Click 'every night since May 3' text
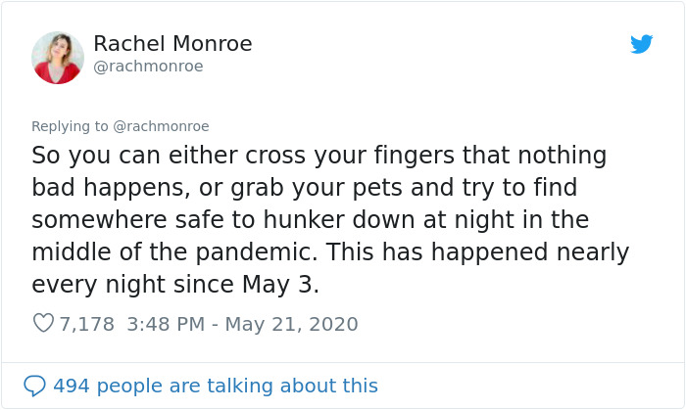 click(x=175, y=285)
